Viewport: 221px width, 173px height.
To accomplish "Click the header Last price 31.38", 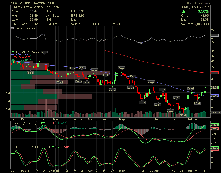I will click(x=205, y=19).
